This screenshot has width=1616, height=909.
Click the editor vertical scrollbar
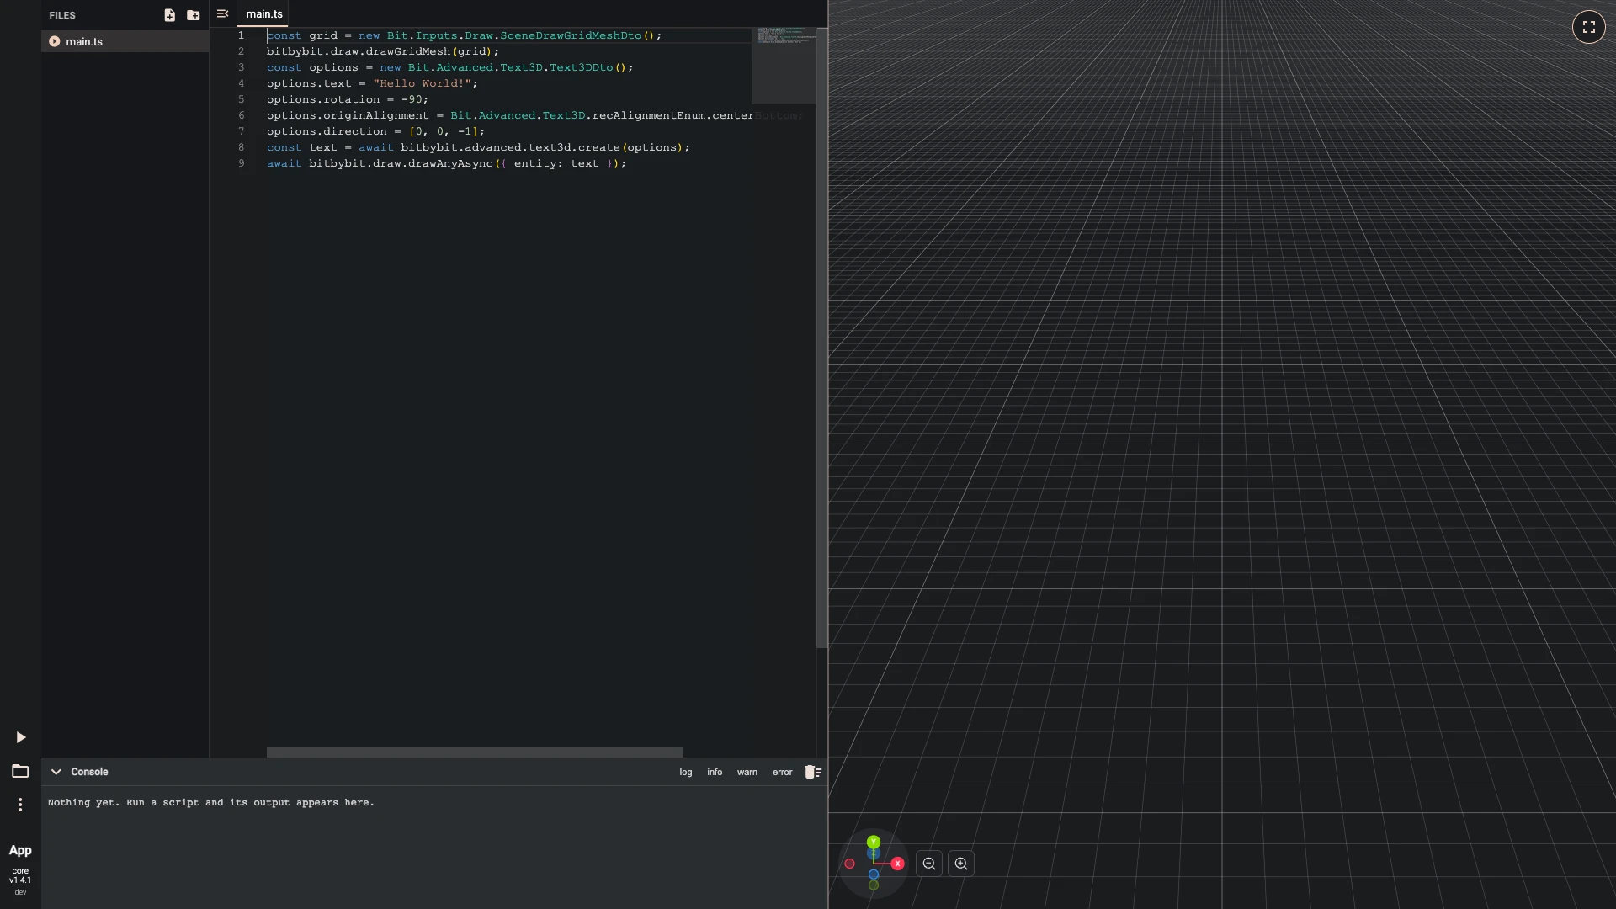point(821,338)
